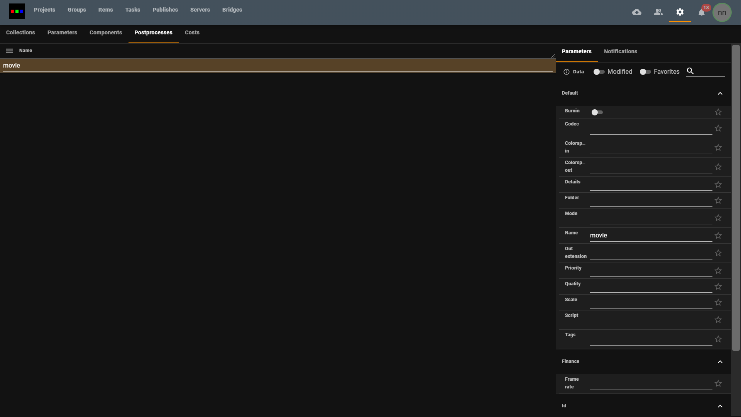Click the parameter search magnifier icon
This screenshot has height=417, width=741.
(x=690, y=71)
